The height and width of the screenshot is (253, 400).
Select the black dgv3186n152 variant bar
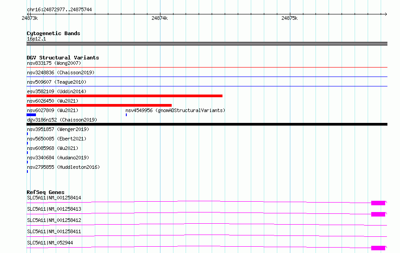207,124
